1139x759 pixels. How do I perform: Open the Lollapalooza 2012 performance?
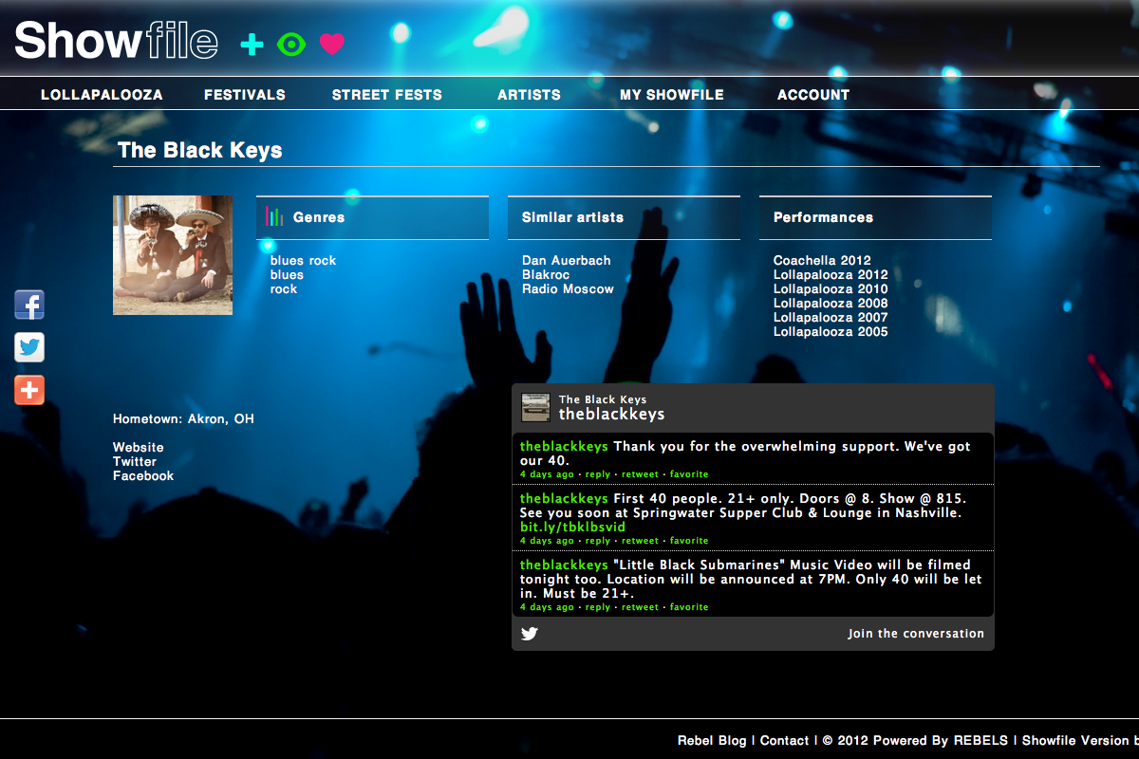[831, 275]
